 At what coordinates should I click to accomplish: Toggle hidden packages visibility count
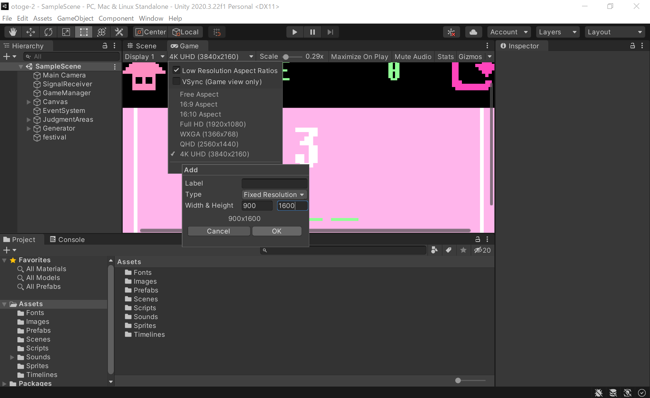coord(483,250)
